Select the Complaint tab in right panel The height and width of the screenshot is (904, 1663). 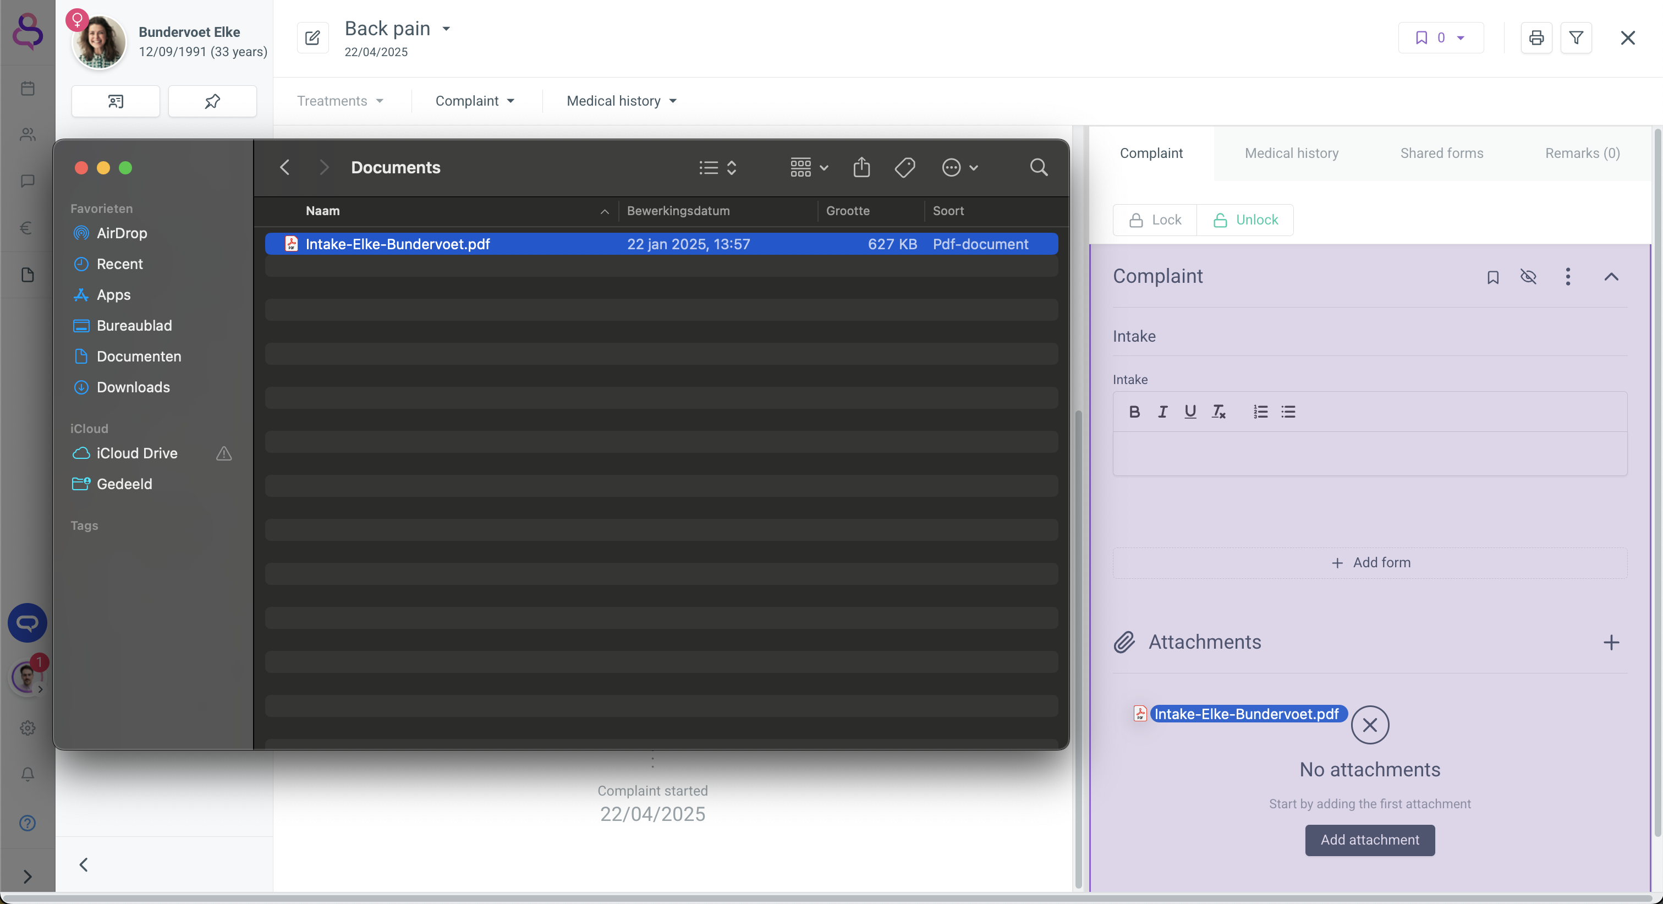1151,154
